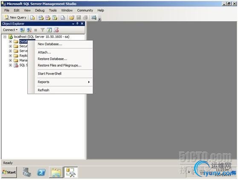Collapse the localhost server node

[x=5, y=37]
